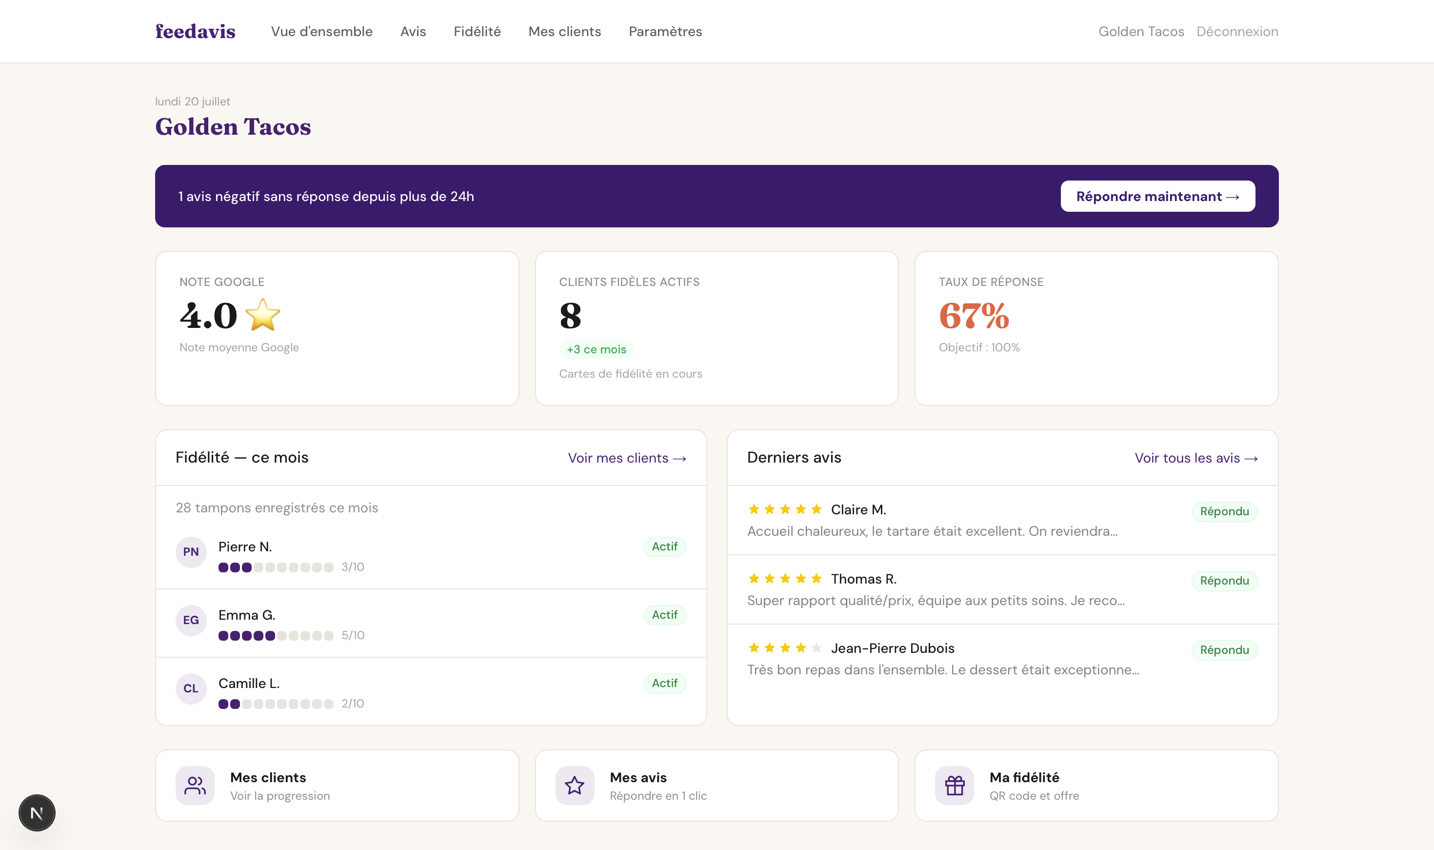Open Jean-Pierre Dubois's review text about dessert

943,670
